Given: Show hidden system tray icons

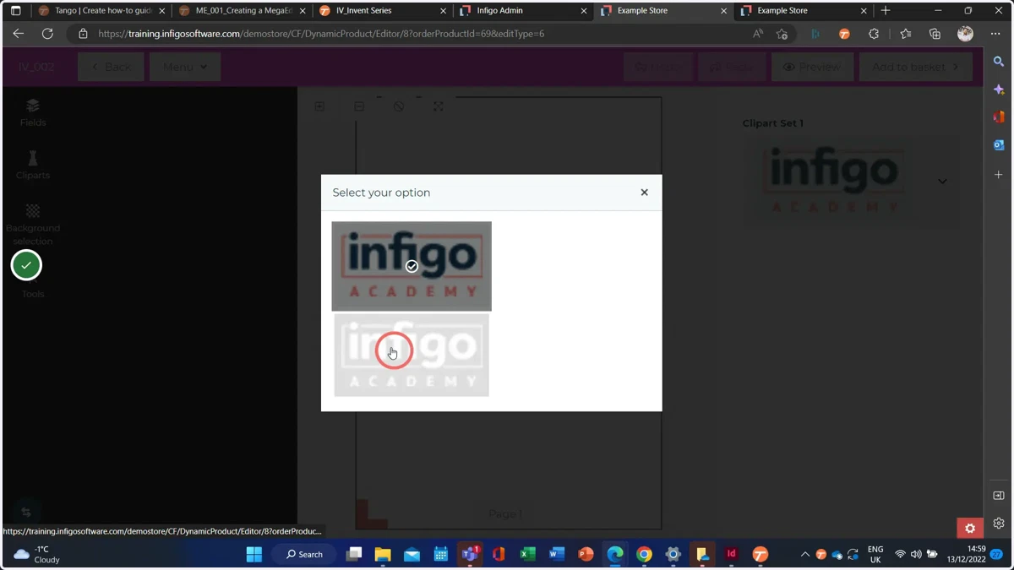Looking at the screenshot, I should click(x=804, y=554).
